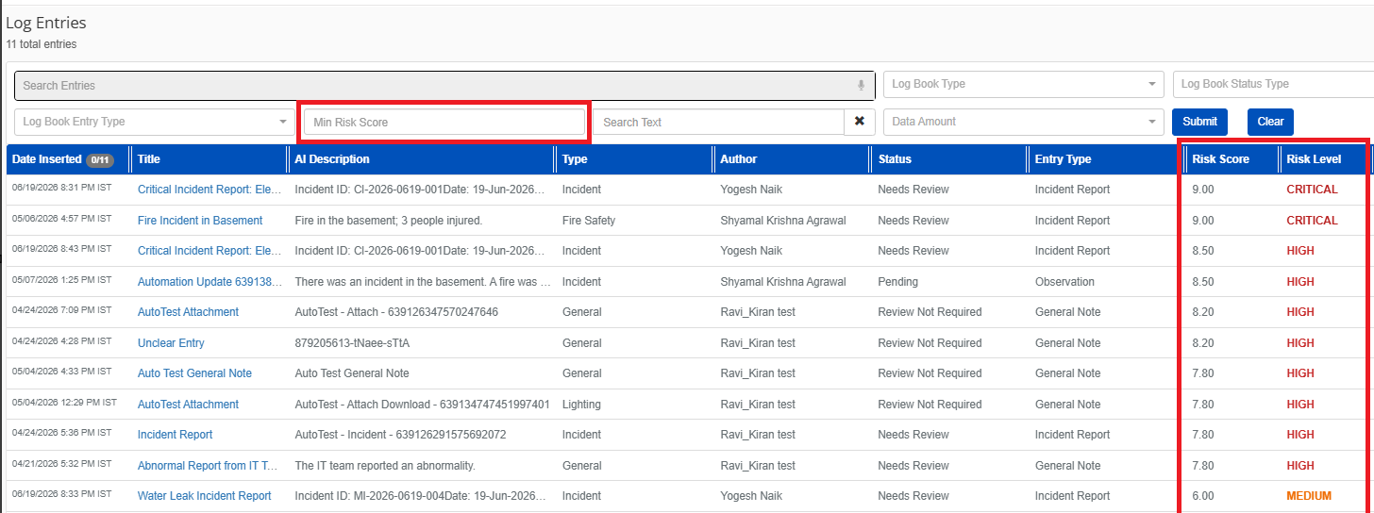Image resolution: width=1374 pixels, height=513 pixels.
Task: Clear search text with the X icon
Action: [860, 122]
